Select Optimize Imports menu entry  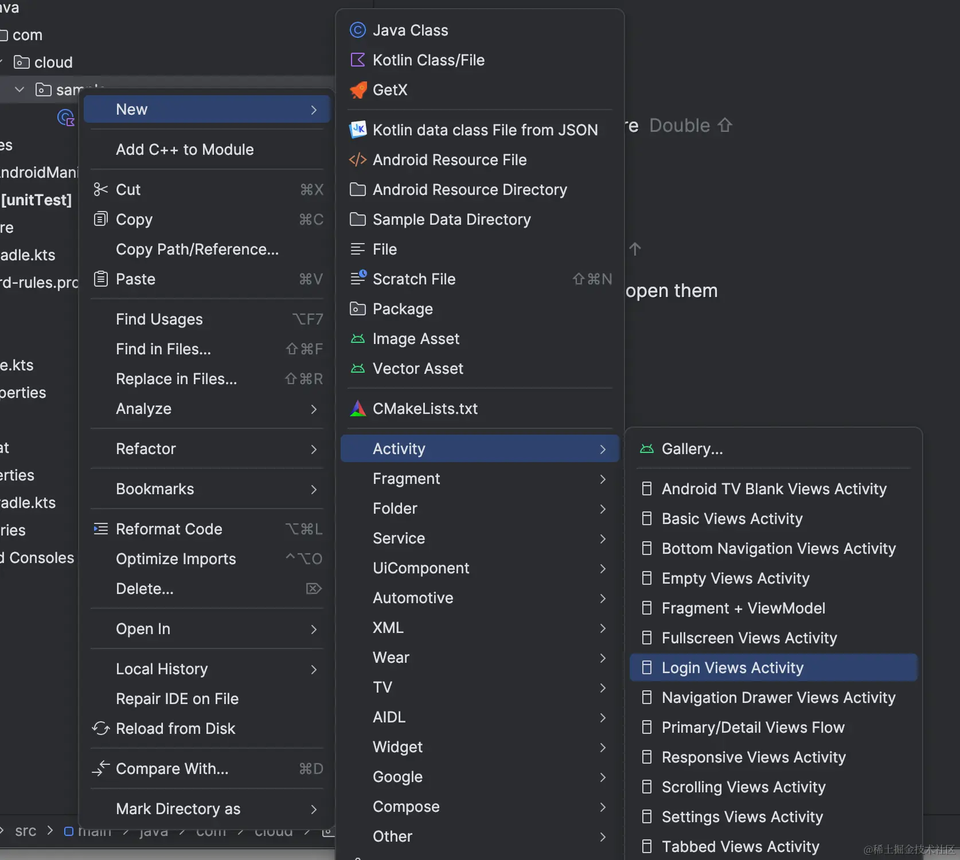(207, 558)
